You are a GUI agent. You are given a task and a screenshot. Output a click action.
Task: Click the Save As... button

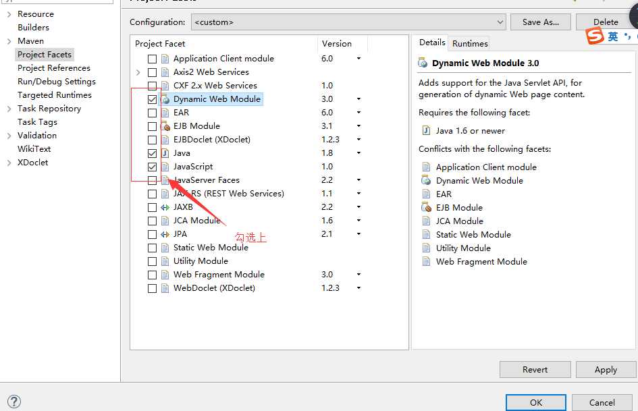[x=541, y=22]
